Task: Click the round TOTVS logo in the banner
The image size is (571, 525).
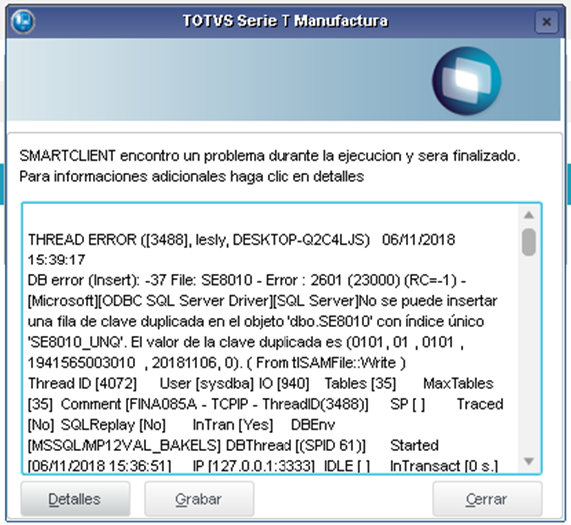Action: pyautogui.click(x=466, y=81)
